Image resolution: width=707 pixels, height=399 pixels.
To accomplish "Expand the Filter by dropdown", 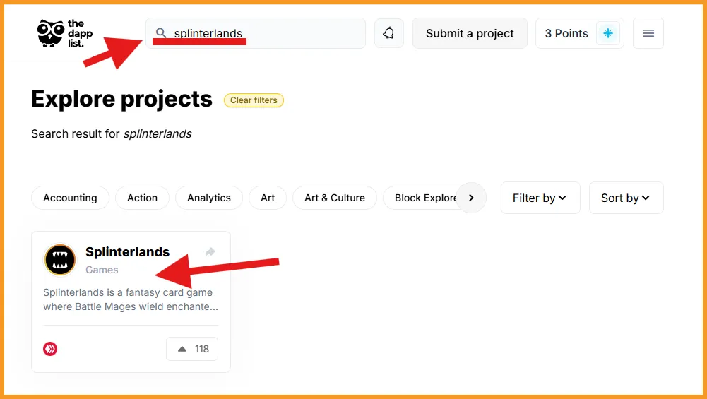I will pos(540,198).
